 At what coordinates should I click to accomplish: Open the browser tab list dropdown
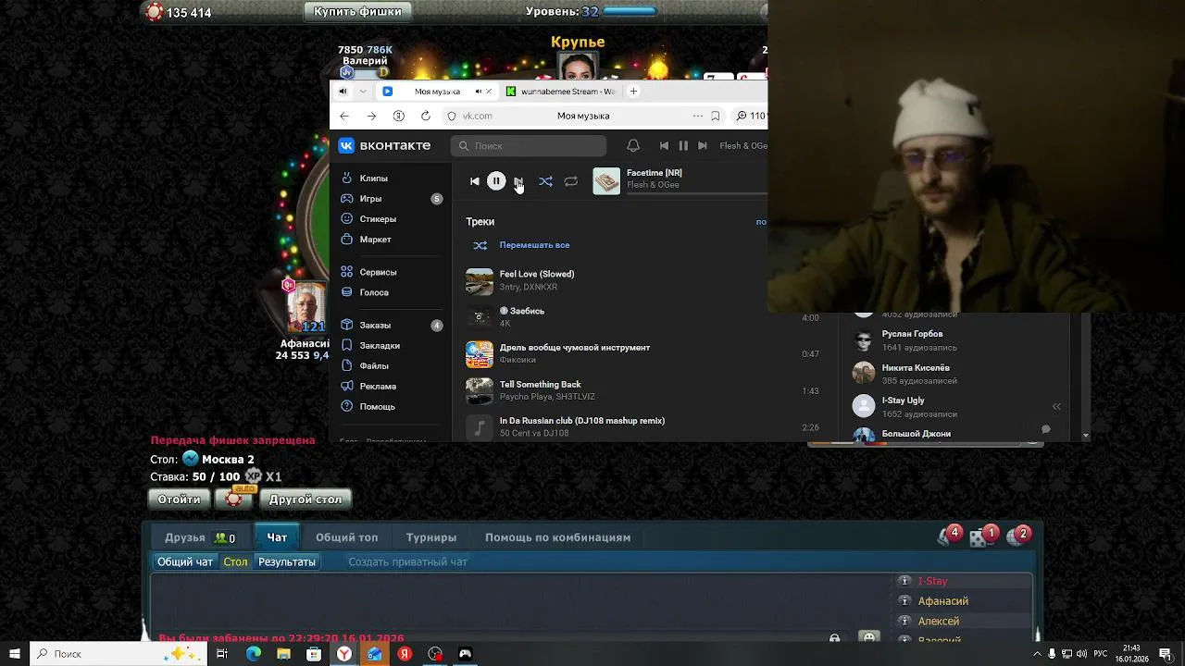(x=363, y=92)
